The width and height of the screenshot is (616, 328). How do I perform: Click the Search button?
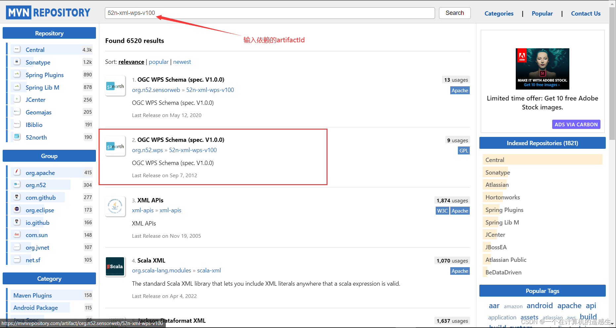click(455, 13)
